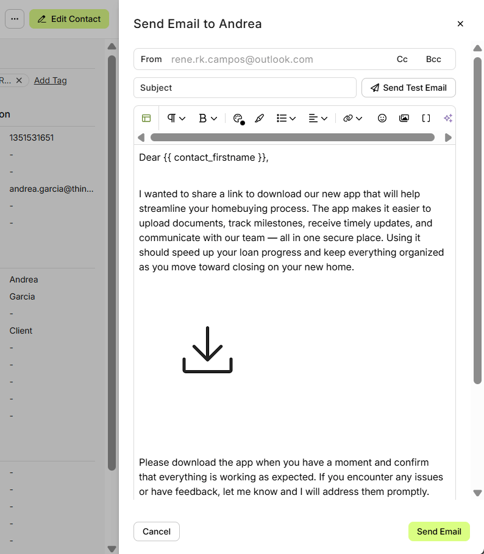Screen dimensions: 484x554
Task: Close the Send Email dialog
Action: [460, 24]
